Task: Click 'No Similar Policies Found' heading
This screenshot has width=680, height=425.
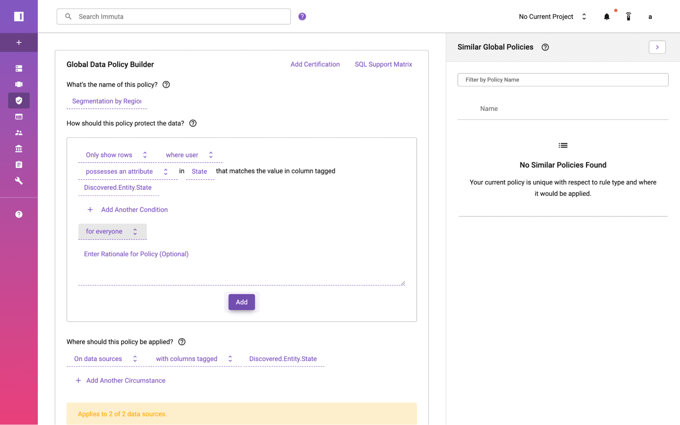Action: pyautogui.click(x=563, y=165)
